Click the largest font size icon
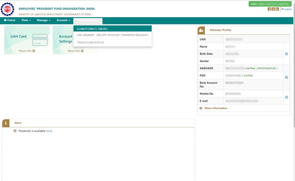The height and width of the screenshot is (181, 295). click(277, 9)
